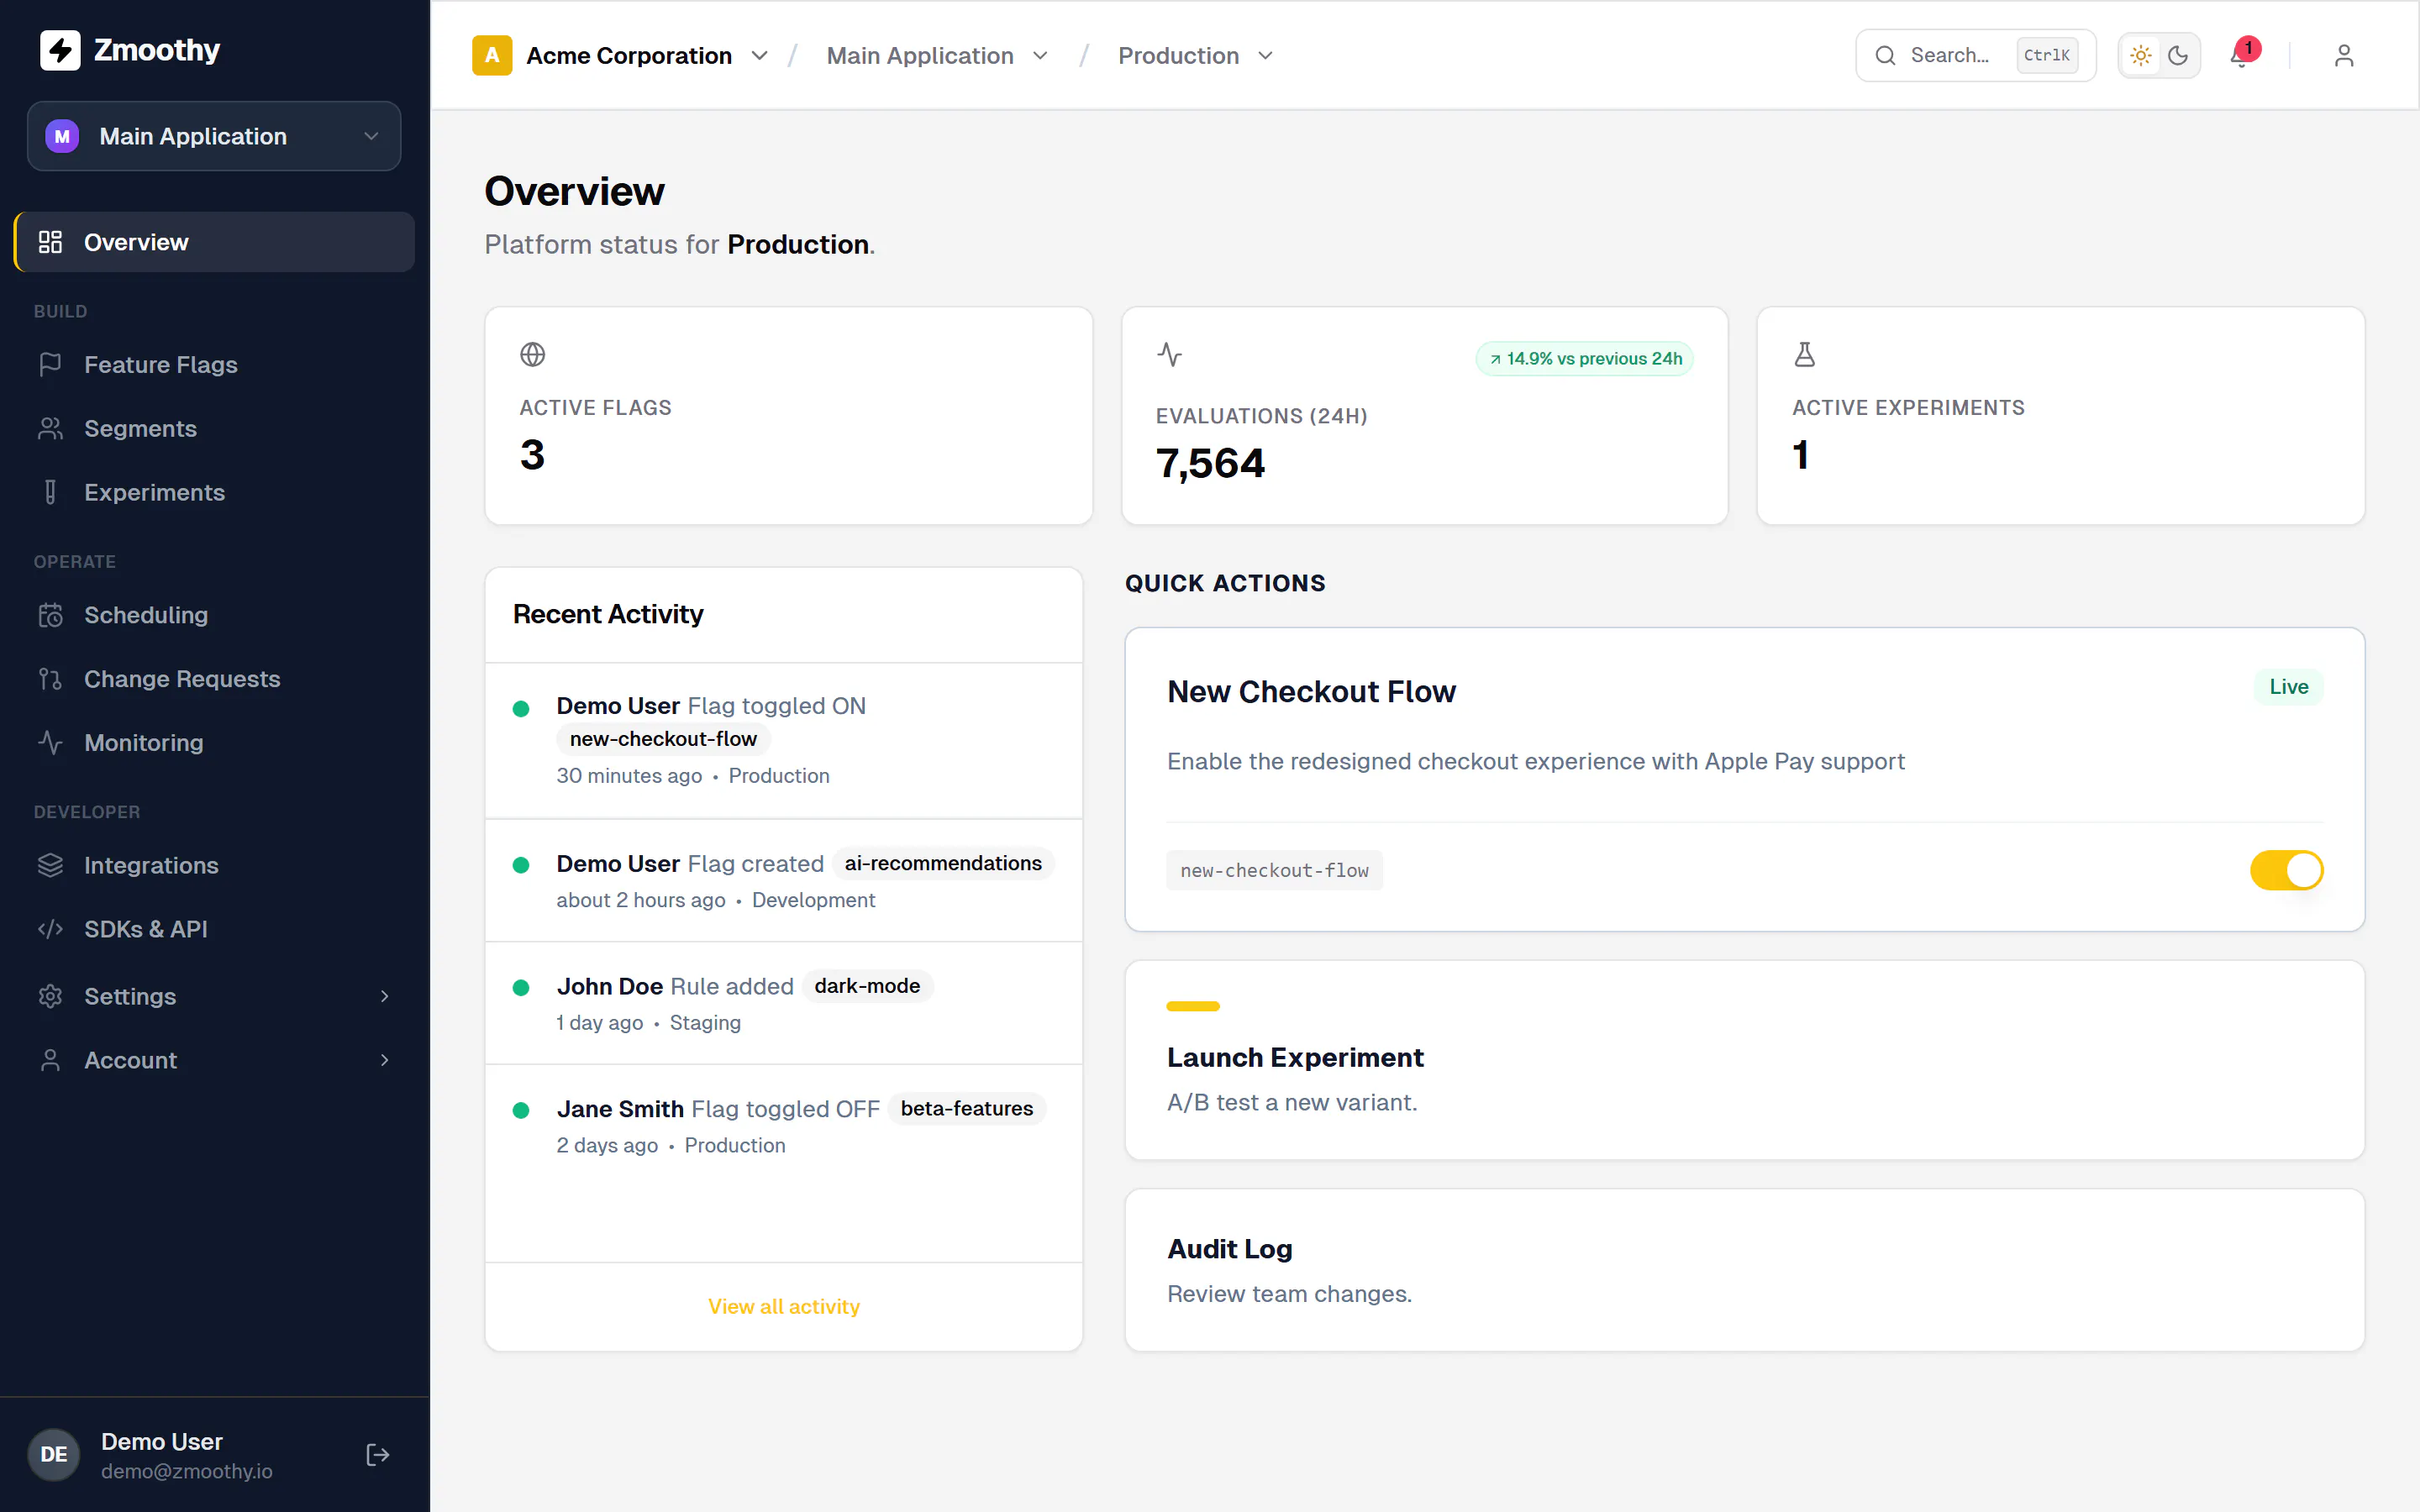Toggle the new-checkout-flow switch off
The image size is (2420, 1512).
tap(2286, 870)
